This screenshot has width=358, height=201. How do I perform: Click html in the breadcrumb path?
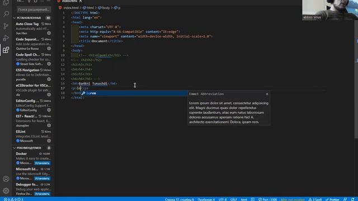coord(90,8)
